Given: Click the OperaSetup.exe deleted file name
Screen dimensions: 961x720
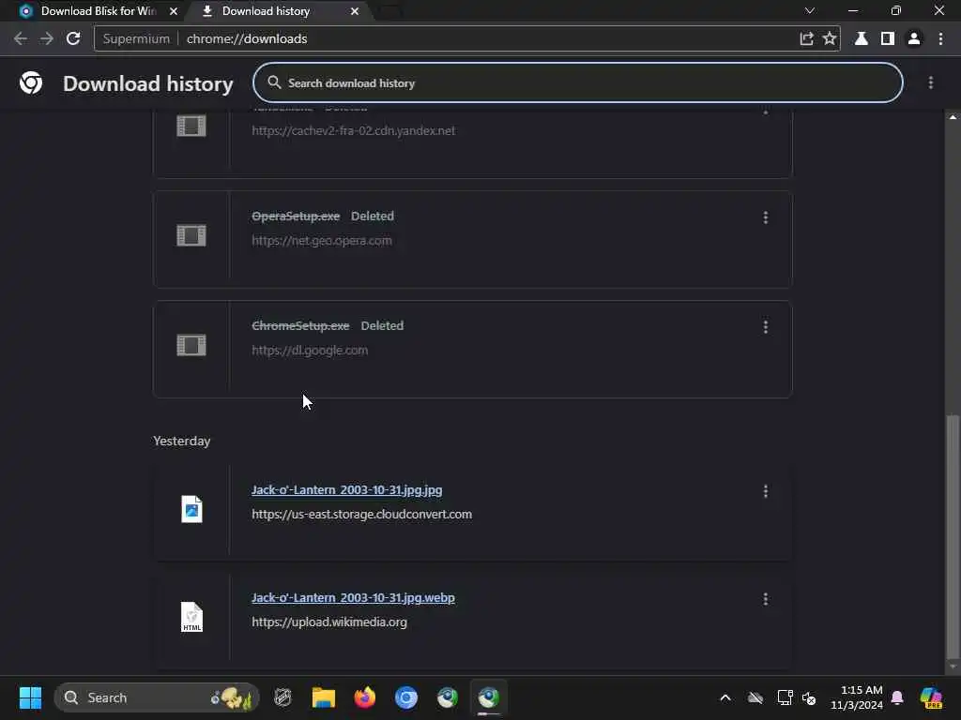Looking at the screenshot, I should click(296, 217).
